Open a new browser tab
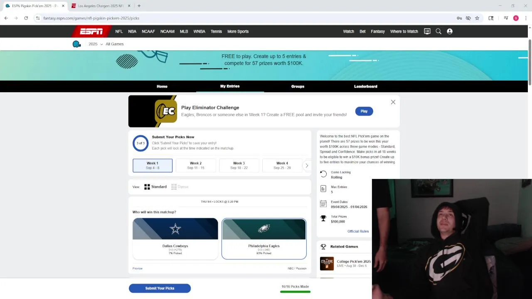 pyautogui.click(x=139, y=6)
